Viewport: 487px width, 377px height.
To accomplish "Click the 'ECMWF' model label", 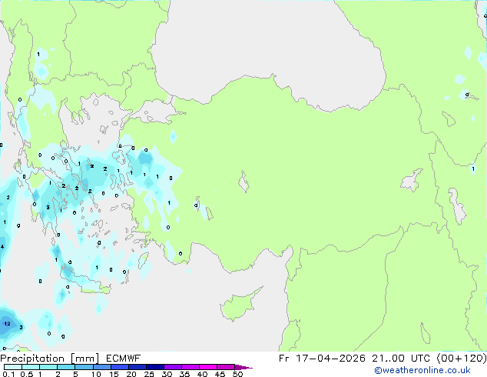I will 123,359.
